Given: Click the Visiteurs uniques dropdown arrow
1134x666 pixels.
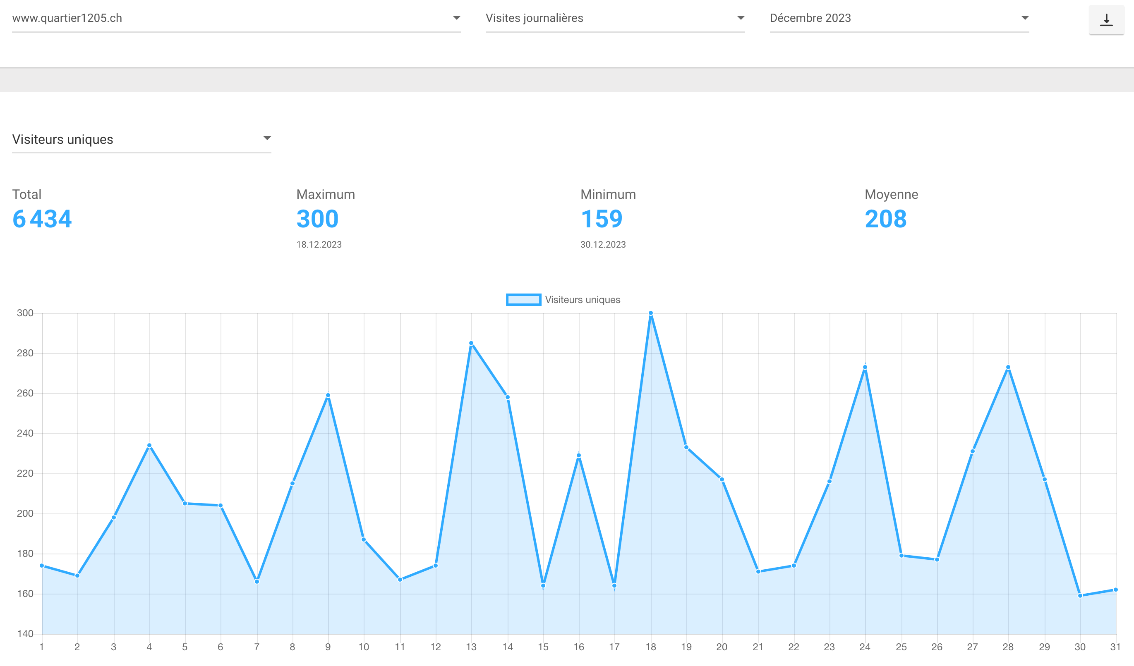Looking at the screenshot, I should click(x=267, y=138).
